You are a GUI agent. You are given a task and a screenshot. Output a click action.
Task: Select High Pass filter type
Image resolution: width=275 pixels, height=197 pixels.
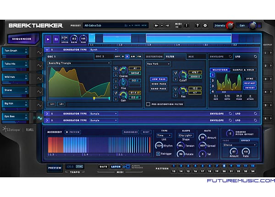pos(159,84)
